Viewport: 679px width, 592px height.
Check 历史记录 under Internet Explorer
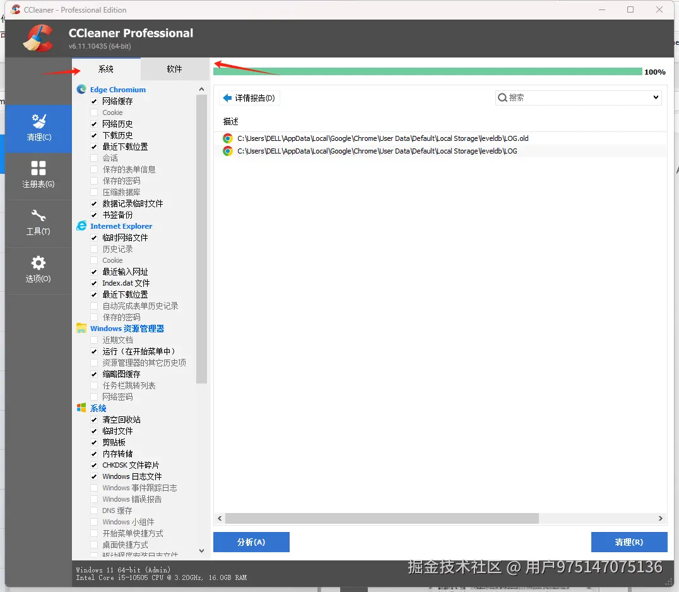(x=94, y=249)
